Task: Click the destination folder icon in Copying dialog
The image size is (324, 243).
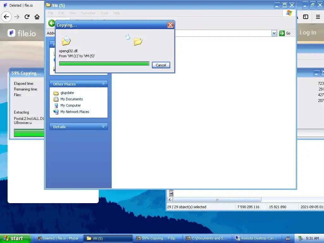Action: pyautogui.click(x=138, y=41)
